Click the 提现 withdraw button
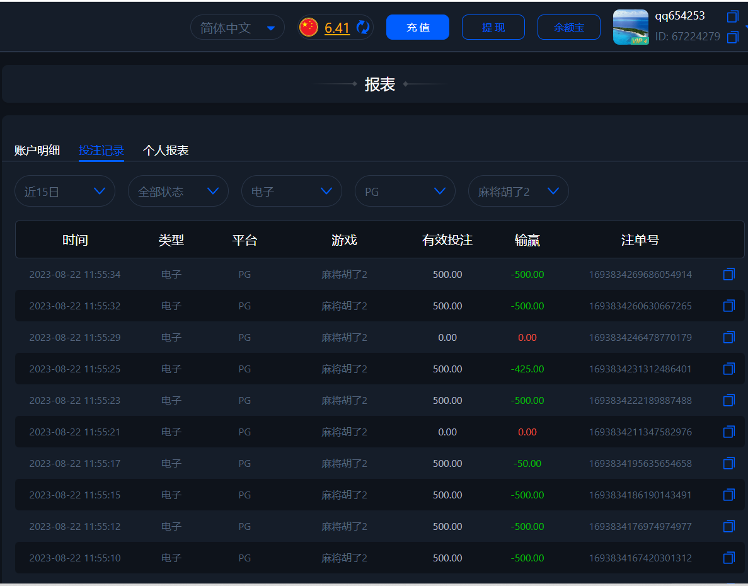 click(x=493, y=27)
